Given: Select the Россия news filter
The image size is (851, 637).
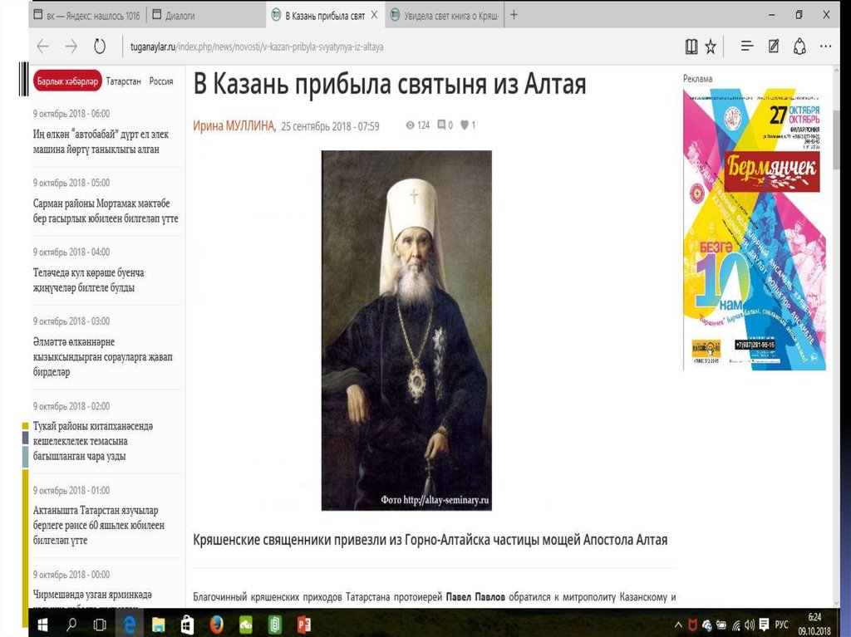Looking at the screenshot, I should pos(161,81).
